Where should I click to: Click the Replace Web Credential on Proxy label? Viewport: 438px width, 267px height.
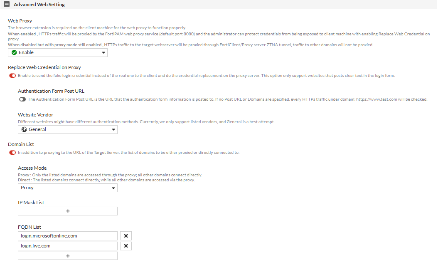pyautogui.click(x=44, y=67)
